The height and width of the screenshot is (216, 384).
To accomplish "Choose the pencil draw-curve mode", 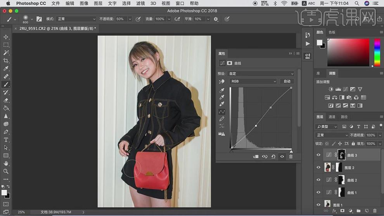I will click(x=221, y=119).
